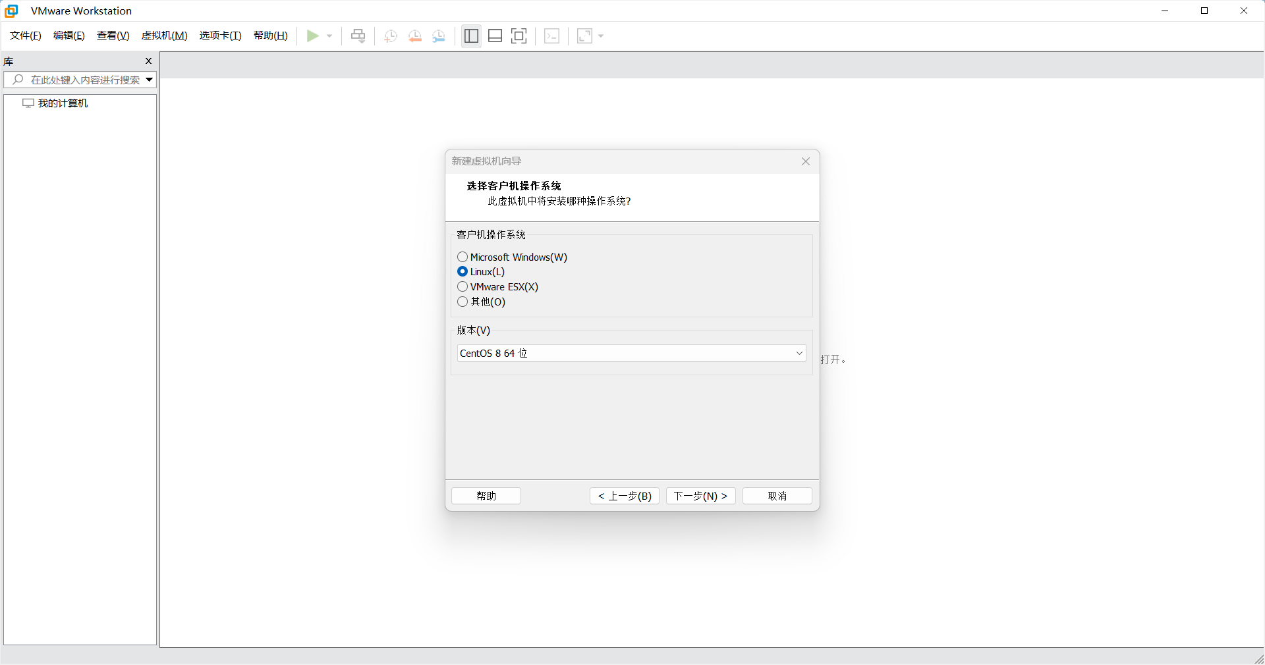This screenshot has height=665, width=1265.
Task: Open the 查看(V) menu
Action: coord(113,36)
